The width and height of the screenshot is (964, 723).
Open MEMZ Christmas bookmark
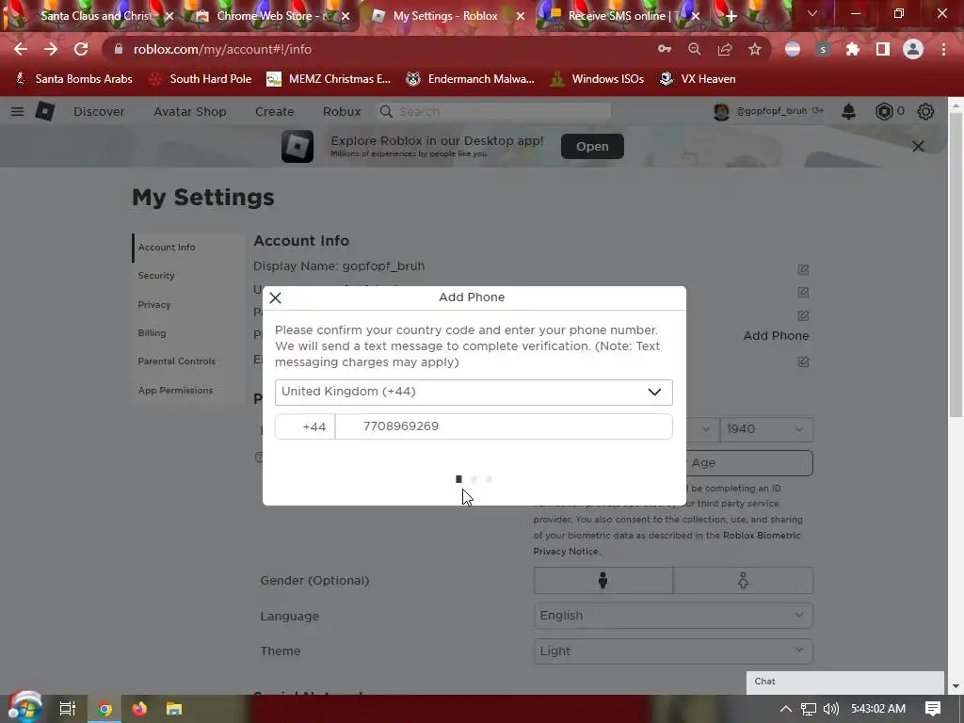pos(329,79)
